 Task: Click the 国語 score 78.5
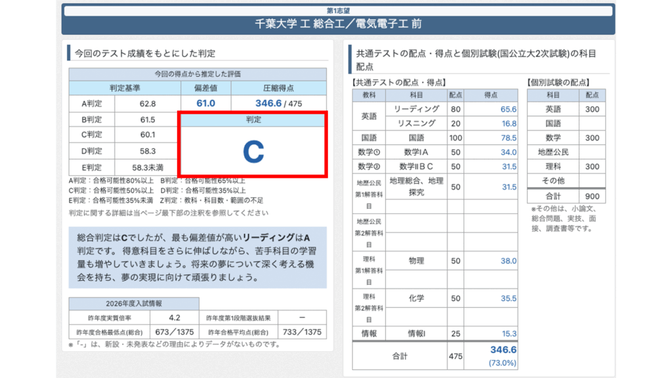pos(508,138)
